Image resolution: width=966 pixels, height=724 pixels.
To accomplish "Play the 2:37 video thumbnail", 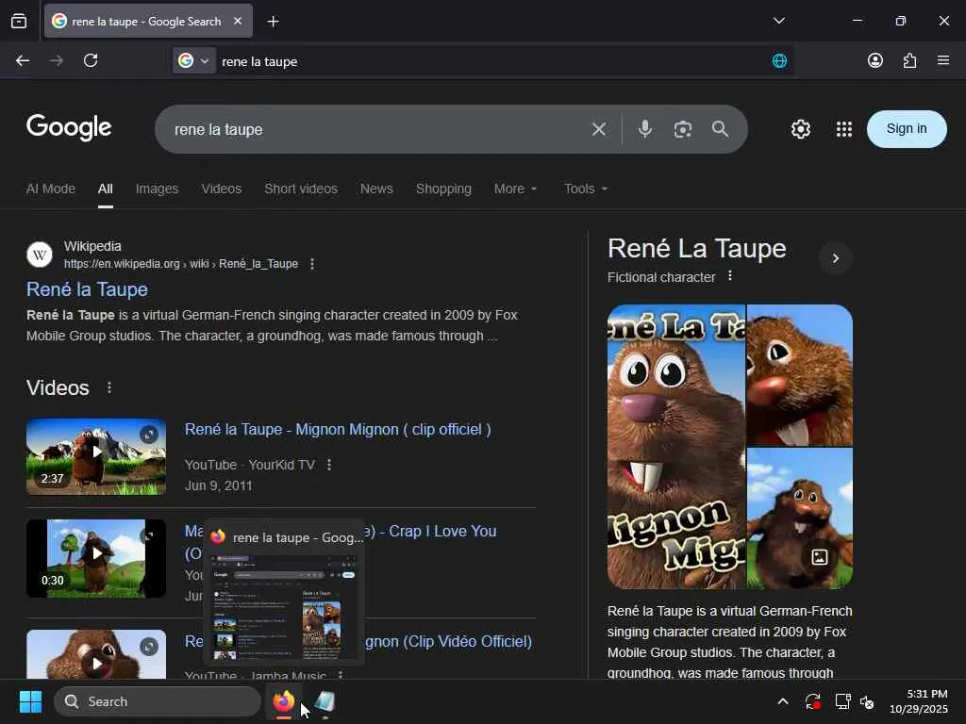I will pos(96,456).
